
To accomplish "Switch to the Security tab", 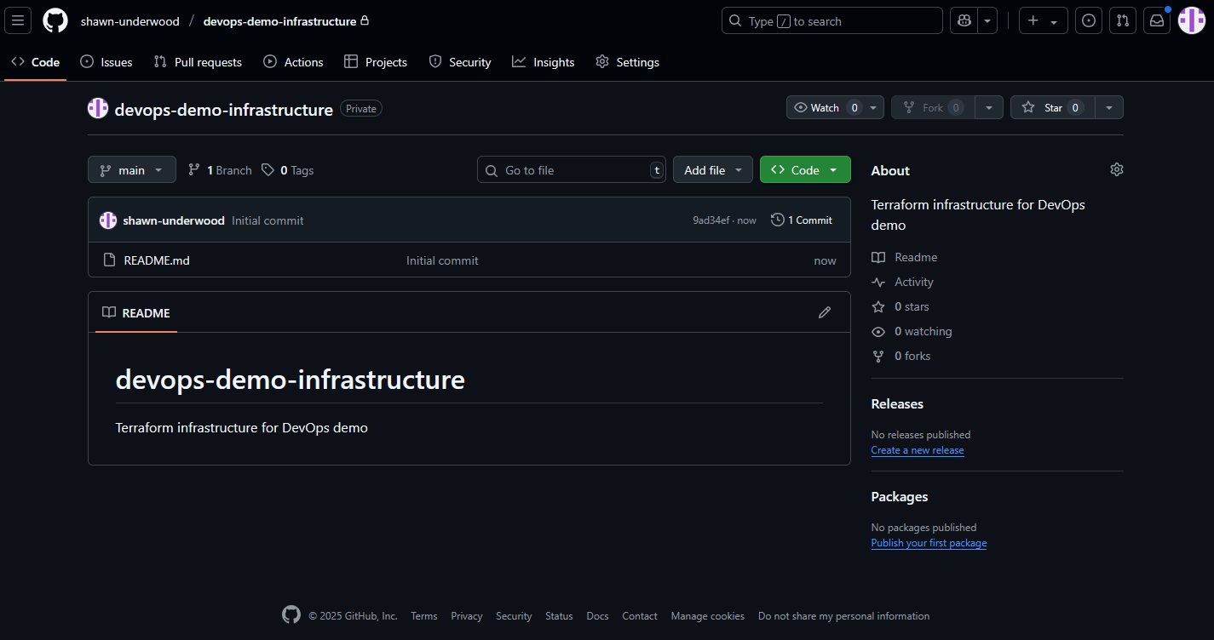I will click(460, 62).
